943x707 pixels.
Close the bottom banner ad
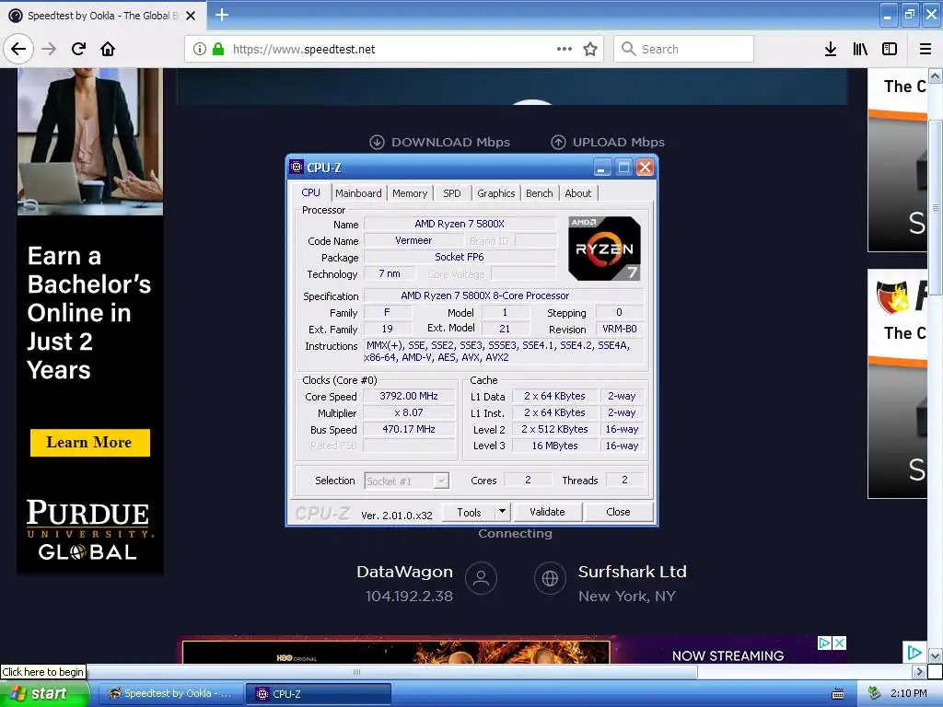840,643
